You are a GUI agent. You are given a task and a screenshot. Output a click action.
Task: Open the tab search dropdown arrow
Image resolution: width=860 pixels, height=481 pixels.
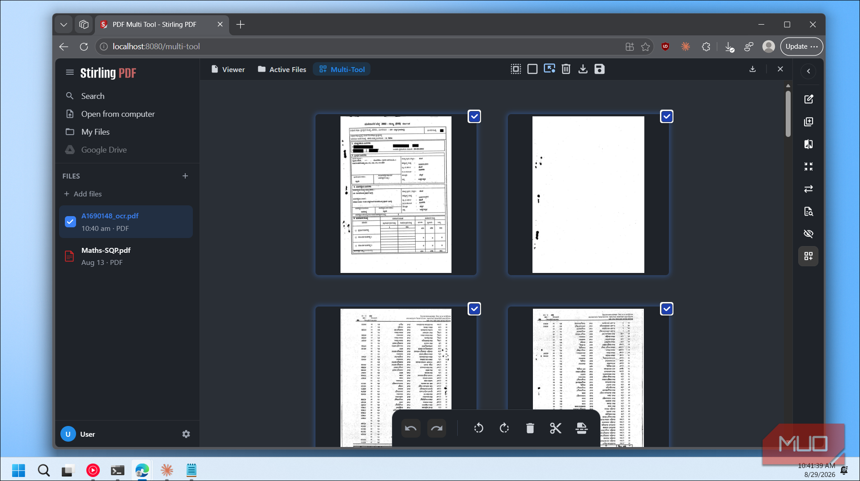[x=64, y=25]
